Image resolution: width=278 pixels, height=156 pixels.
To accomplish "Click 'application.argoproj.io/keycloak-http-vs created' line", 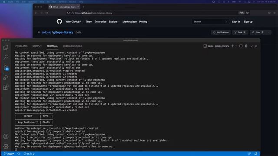I will coord(50,71).
